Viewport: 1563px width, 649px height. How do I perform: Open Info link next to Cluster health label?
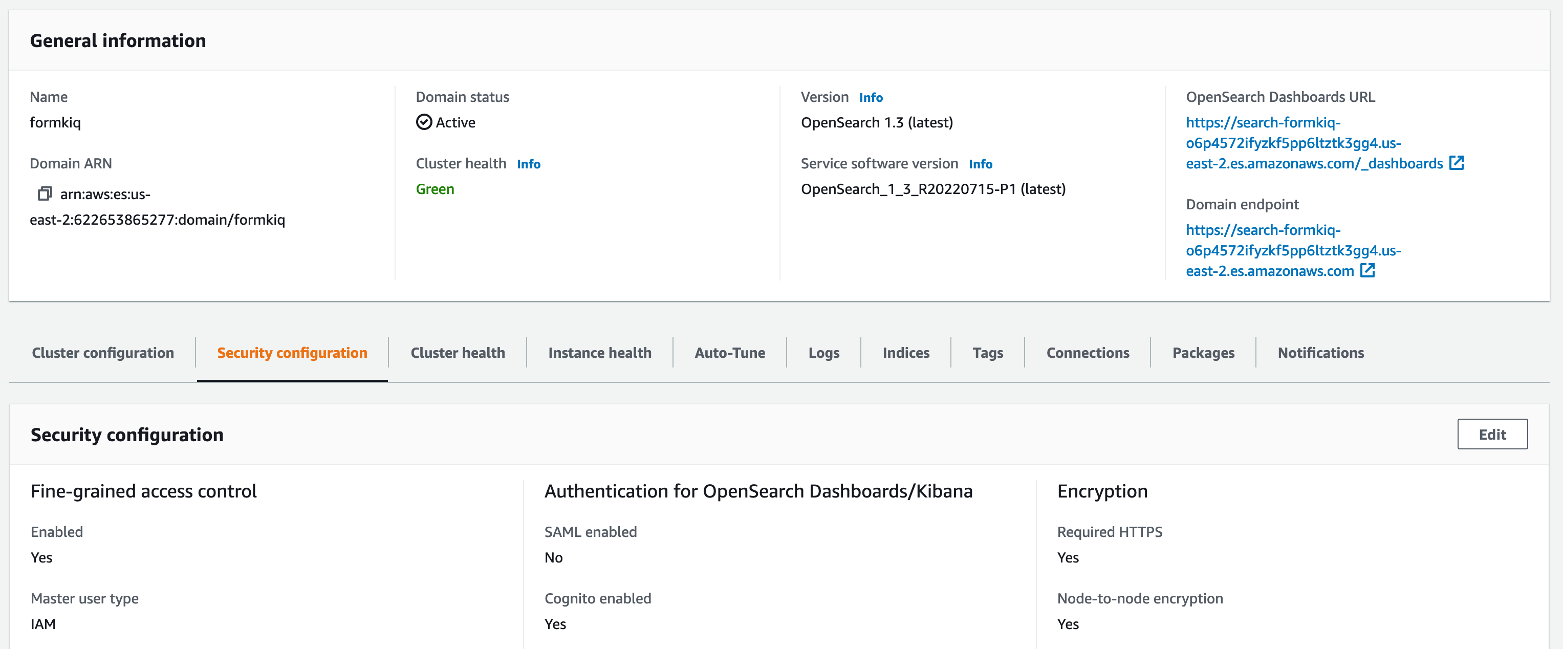(x=529, y=164)
